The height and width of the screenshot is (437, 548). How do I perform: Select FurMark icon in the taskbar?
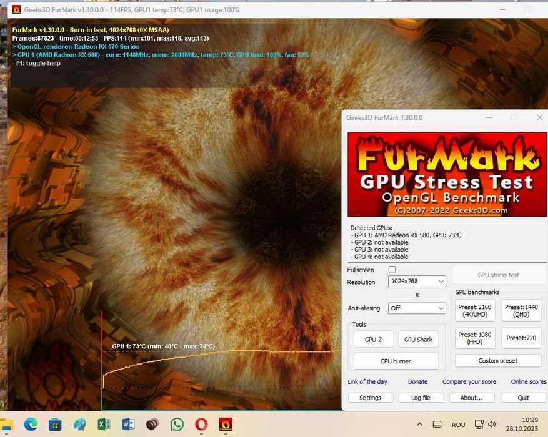(226, 425)
